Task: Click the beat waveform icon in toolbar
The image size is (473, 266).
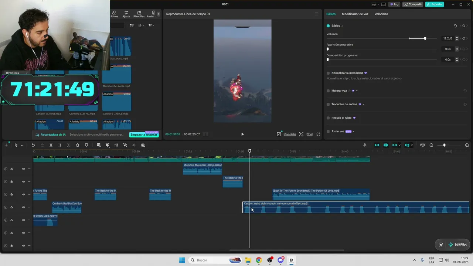Action: click(x=134, y=145)
